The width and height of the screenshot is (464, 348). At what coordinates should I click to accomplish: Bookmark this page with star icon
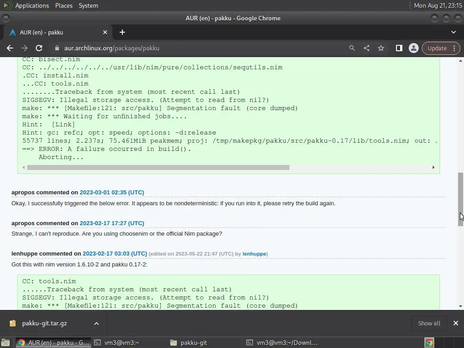(381, 48)
